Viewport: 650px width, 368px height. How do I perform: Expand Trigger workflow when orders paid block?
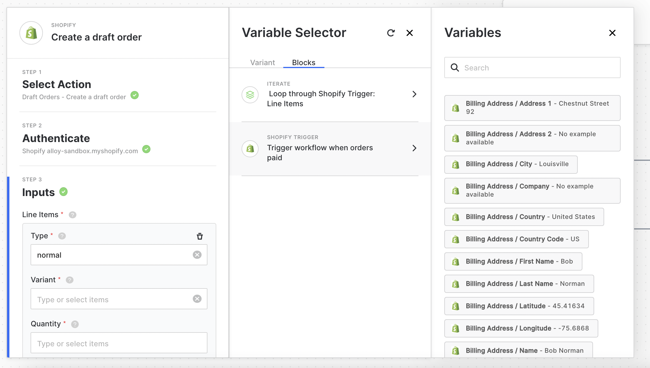click(x=414, y=148)
